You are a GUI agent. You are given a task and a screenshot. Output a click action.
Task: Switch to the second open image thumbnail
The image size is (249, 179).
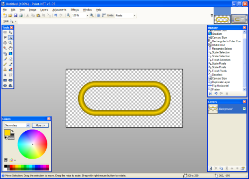coord(239,19)
